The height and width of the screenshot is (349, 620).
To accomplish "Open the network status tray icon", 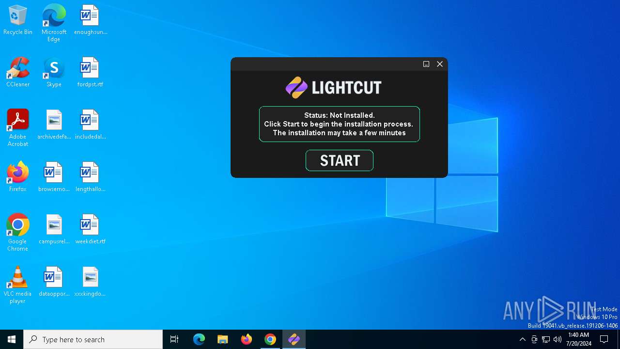I will click(546, 339).
